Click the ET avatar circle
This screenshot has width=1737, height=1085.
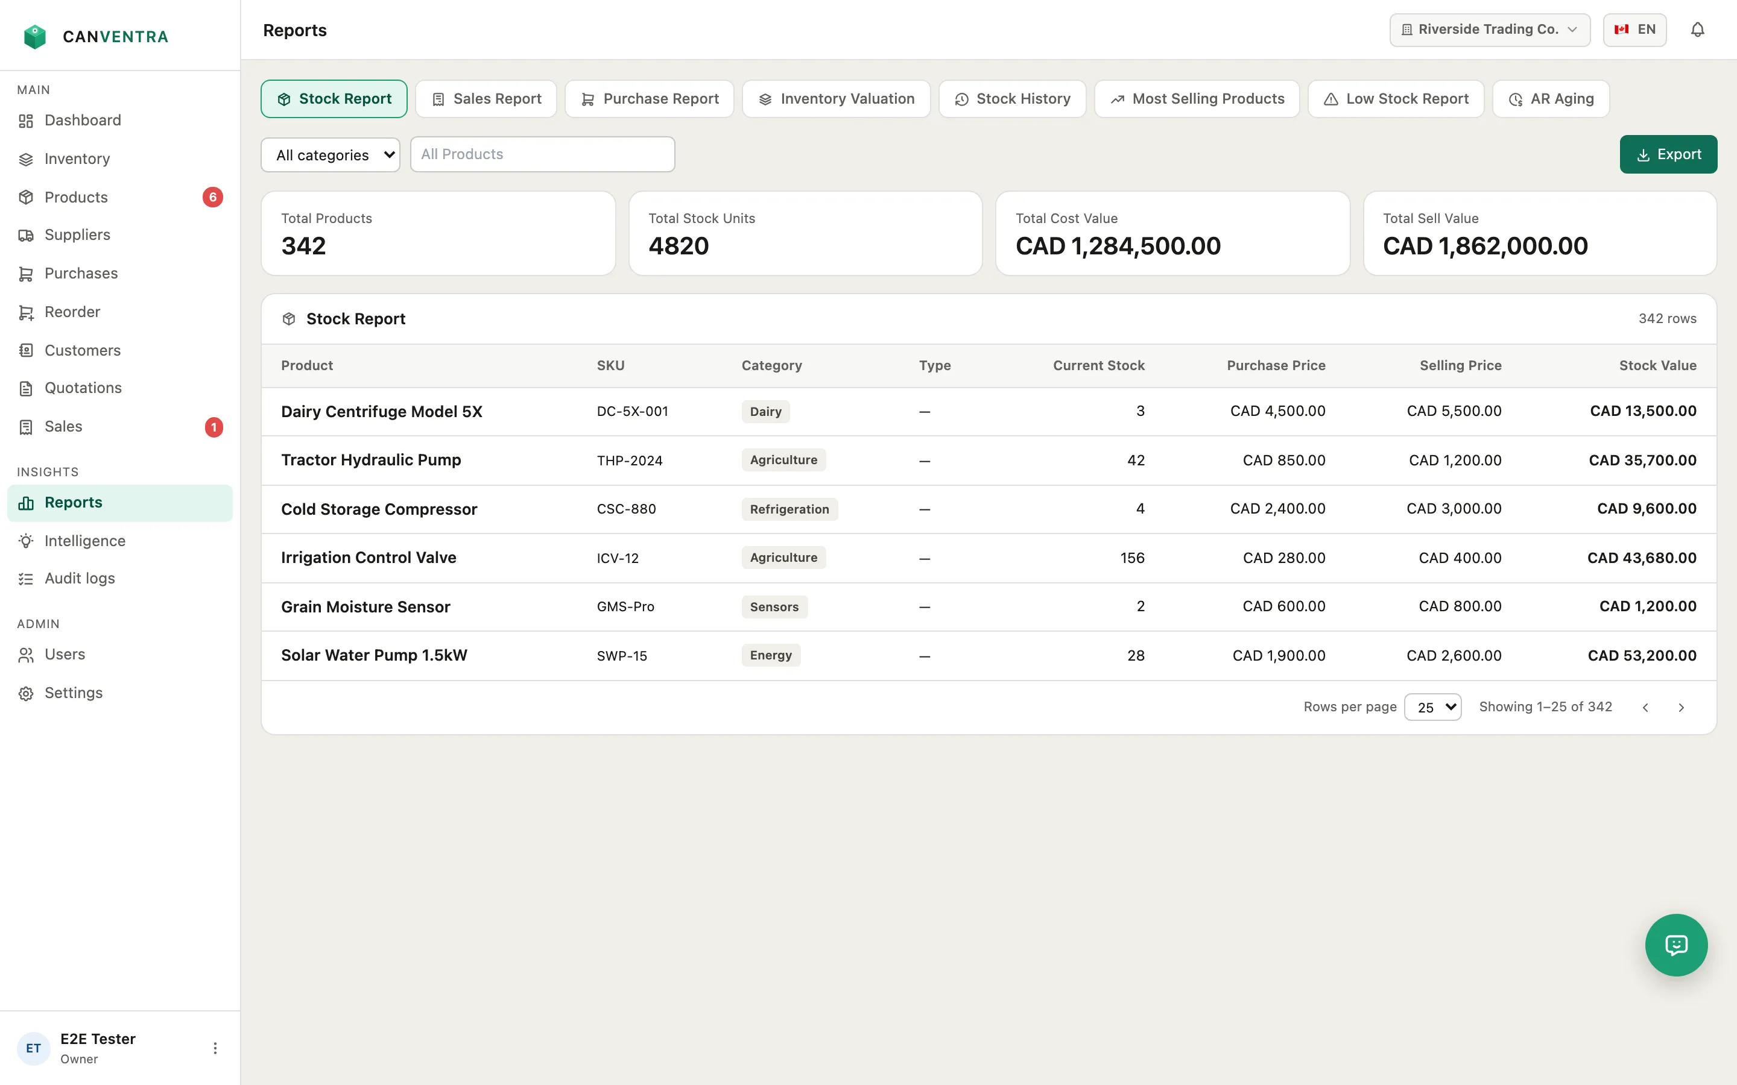(x=34, y=1048)
